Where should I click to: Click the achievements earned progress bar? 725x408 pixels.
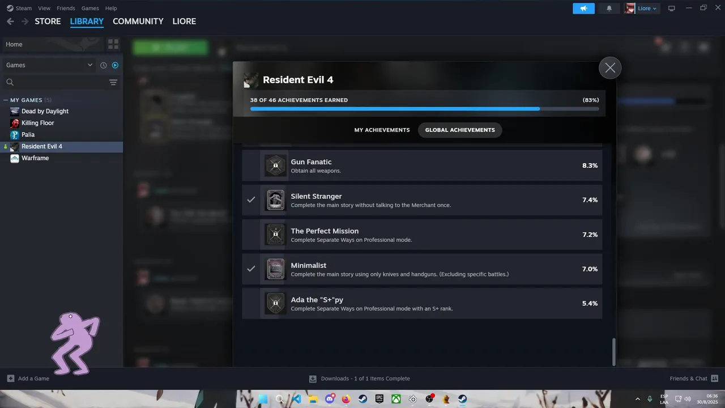[x=424, y=109]
